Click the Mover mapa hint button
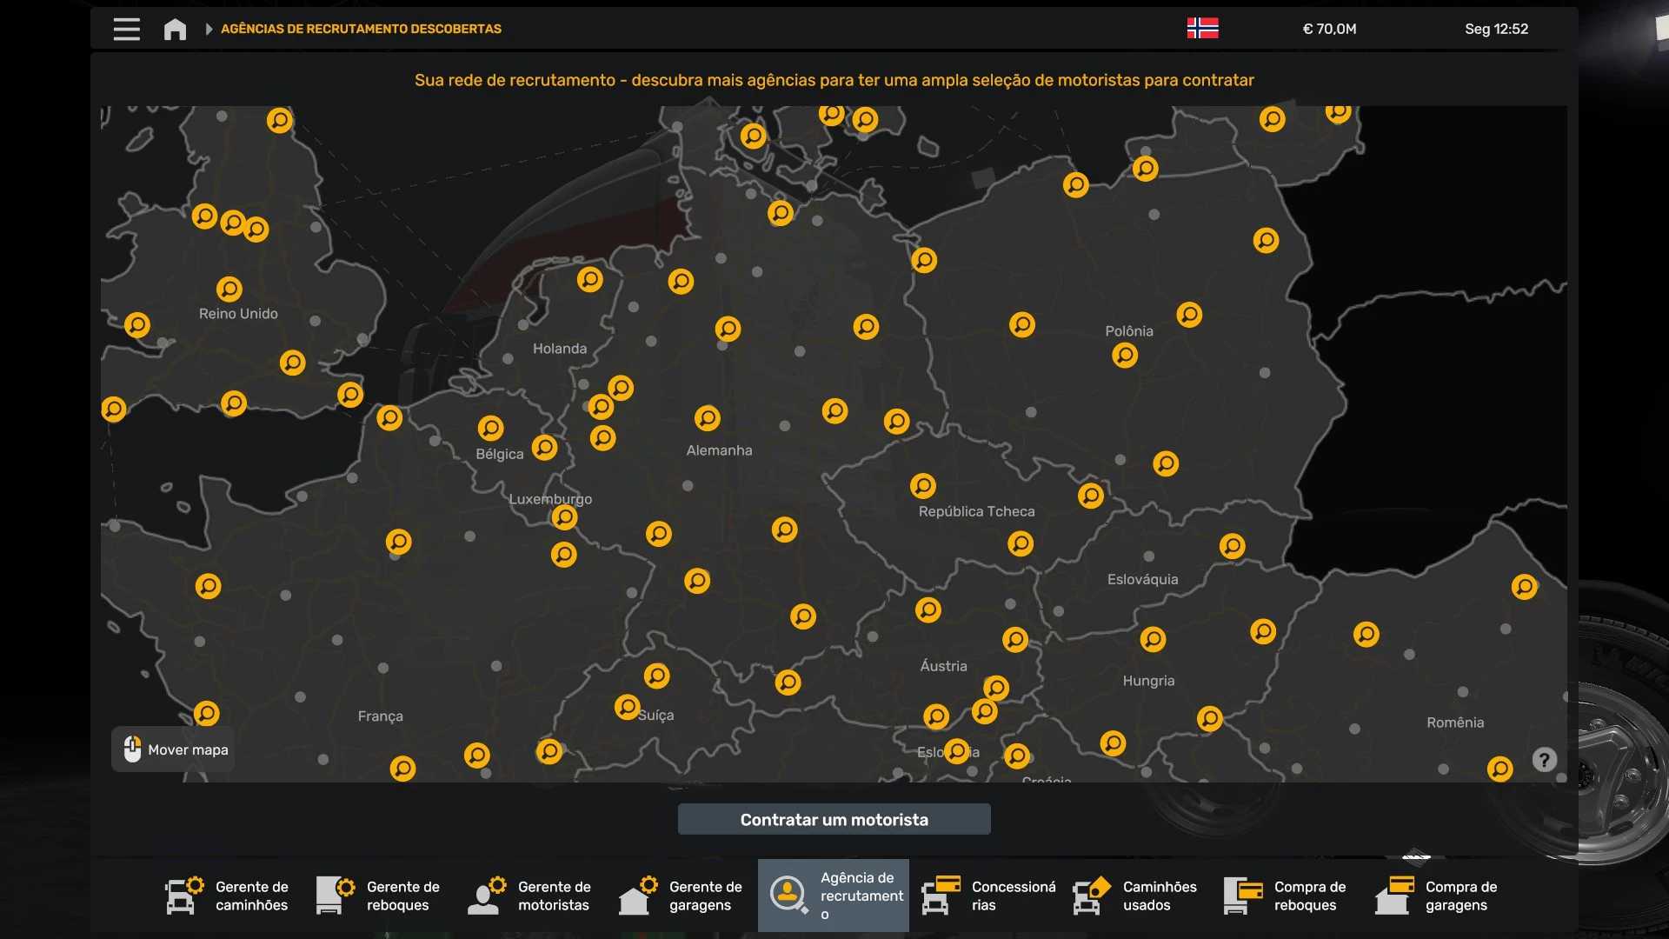 [x=173, y=749]
